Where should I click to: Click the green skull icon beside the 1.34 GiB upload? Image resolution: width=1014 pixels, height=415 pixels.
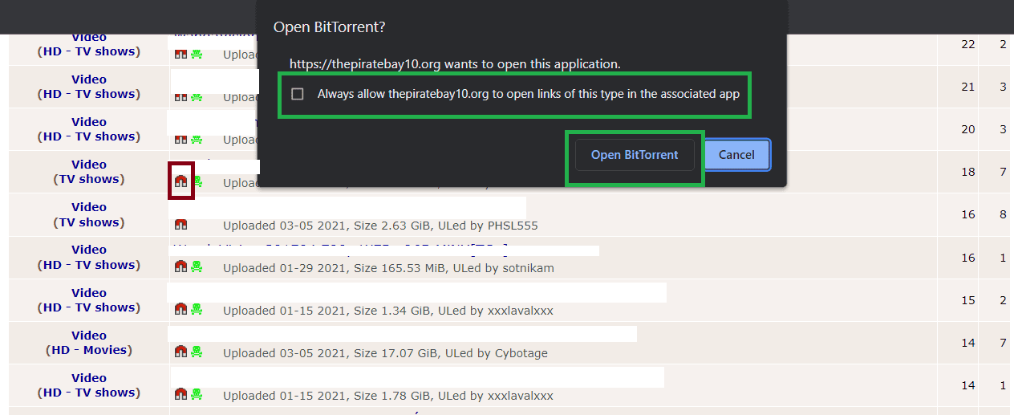click(x=197, y=309)
